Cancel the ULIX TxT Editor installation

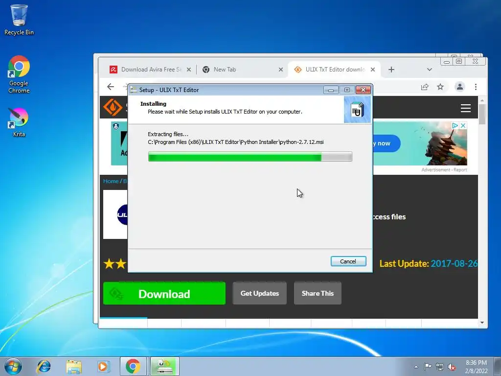click(348, 261)
